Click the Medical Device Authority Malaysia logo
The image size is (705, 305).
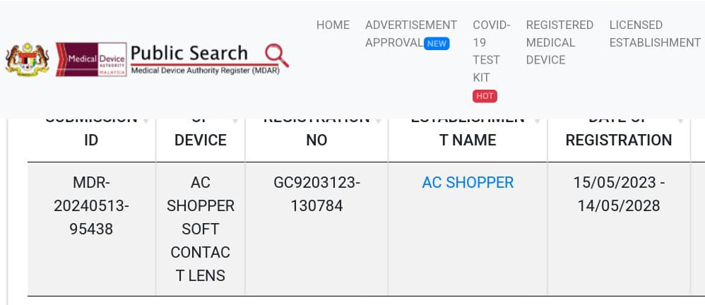(91, 59)
